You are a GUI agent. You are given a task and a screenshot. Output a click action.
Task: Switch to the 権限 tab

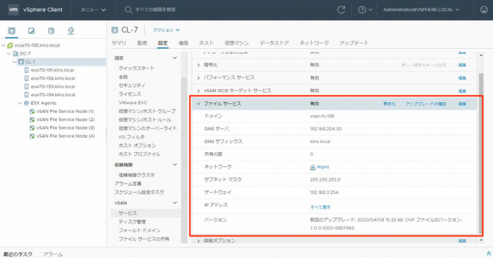click(184, 43)
